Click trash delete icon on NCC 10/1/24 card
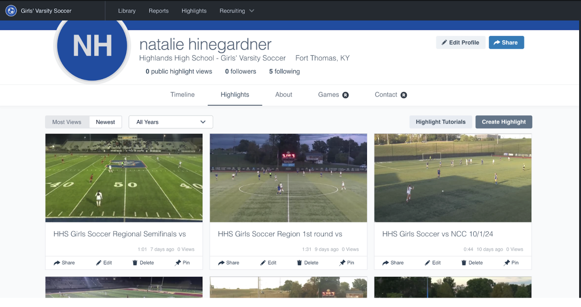The image size is (581, 307). pyautogui.click(x=464, y=263)
